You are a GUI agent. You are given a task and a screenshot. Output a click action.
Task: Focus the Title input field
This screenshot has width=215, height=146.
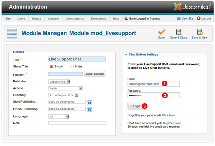pos(77,59)
